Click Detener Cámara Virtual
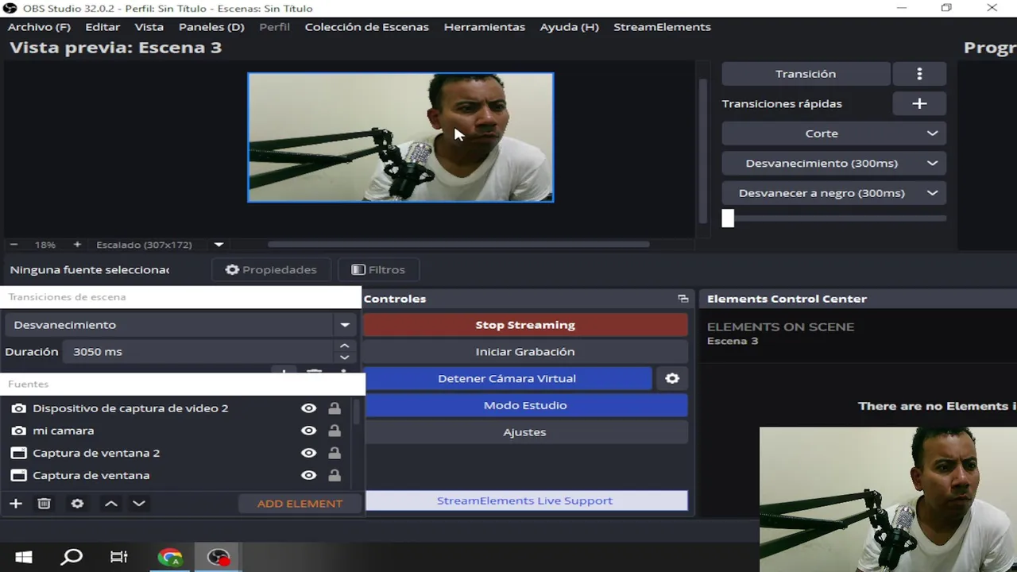 (x=507, y=379)
